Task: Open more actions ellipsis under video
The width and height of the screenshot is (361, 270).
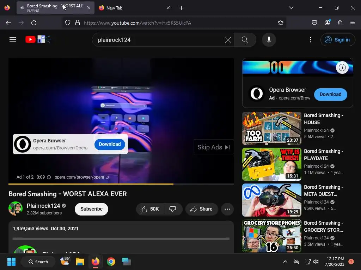Action: pos(227,209)
